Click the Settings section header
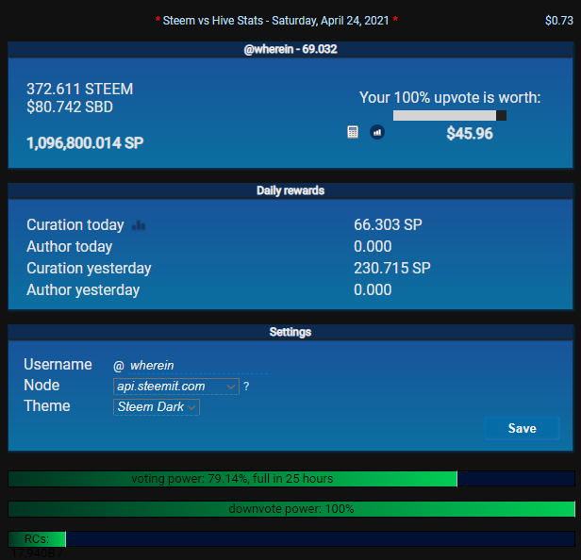Viewport: 581px width, 560px height. pos(290,332)
